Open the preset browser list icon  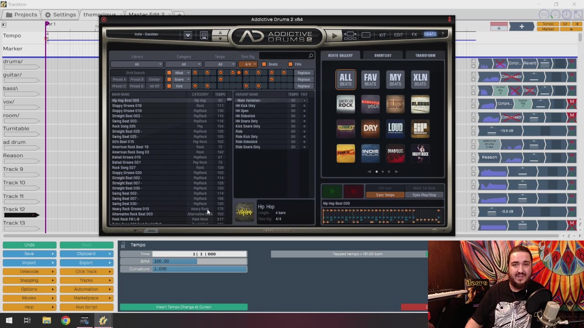pyautogui.click(x=188, y=35)
